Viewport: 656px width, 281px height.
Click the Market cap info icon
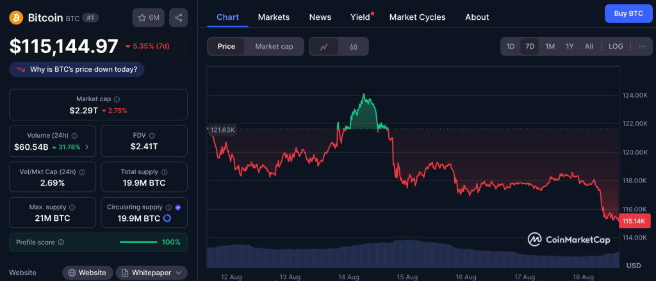(x=117, y=99)
